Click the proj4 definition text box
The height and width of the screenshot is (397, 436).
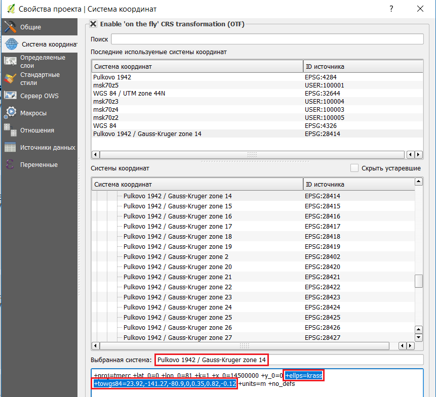click(x=257, y=382)
